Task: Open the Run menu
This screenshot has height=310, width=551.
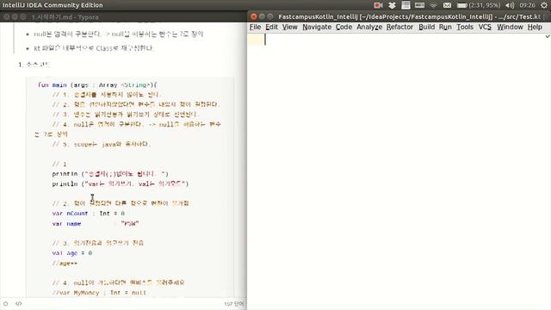Action: [x=445, y=27]
